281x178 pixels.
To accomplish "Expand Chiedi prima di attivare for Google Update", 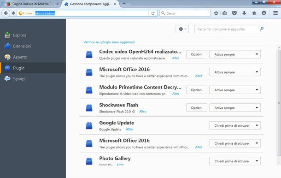I will 235,125.
